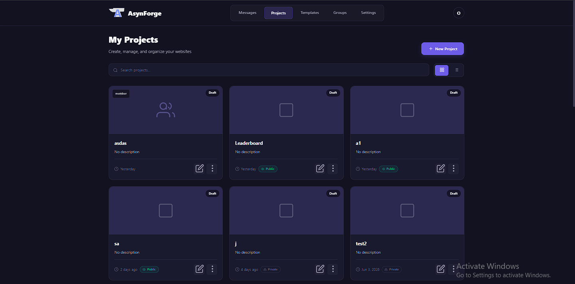Screen dimensions: 575x284
Task: Click the Draft badge on sa card
Action: tap(212, 193)
